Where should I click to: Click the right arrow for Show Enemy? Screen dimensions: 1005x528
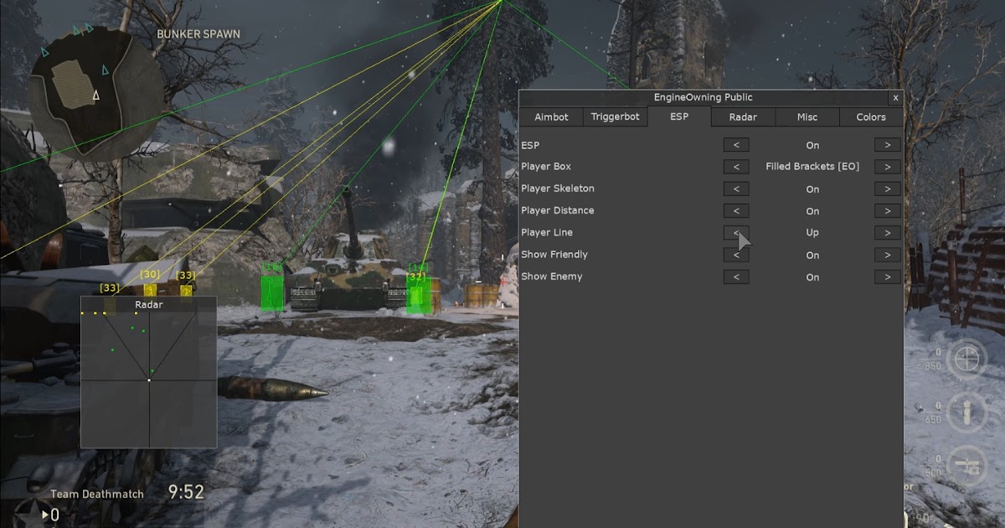pos(888,277)
